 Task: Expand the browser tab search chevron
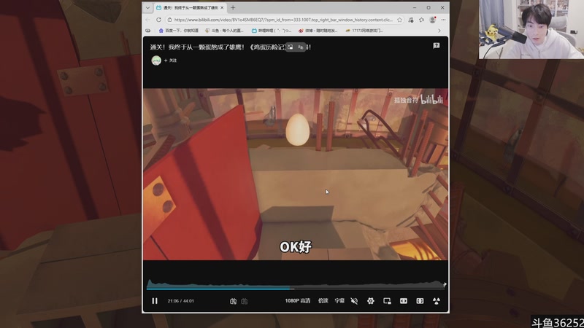click(147, 7)
